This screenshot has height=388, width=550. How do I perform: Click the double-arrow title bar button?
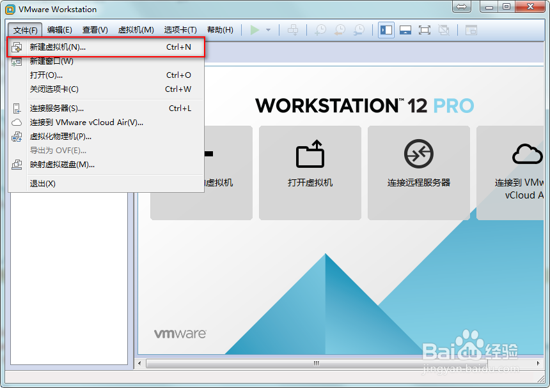462,6
